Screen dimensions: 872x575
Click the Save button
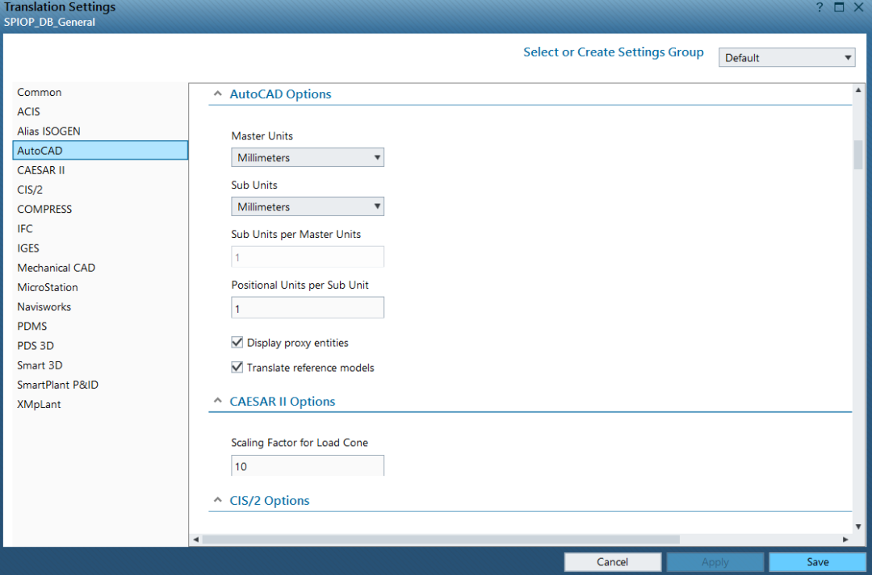817,561
